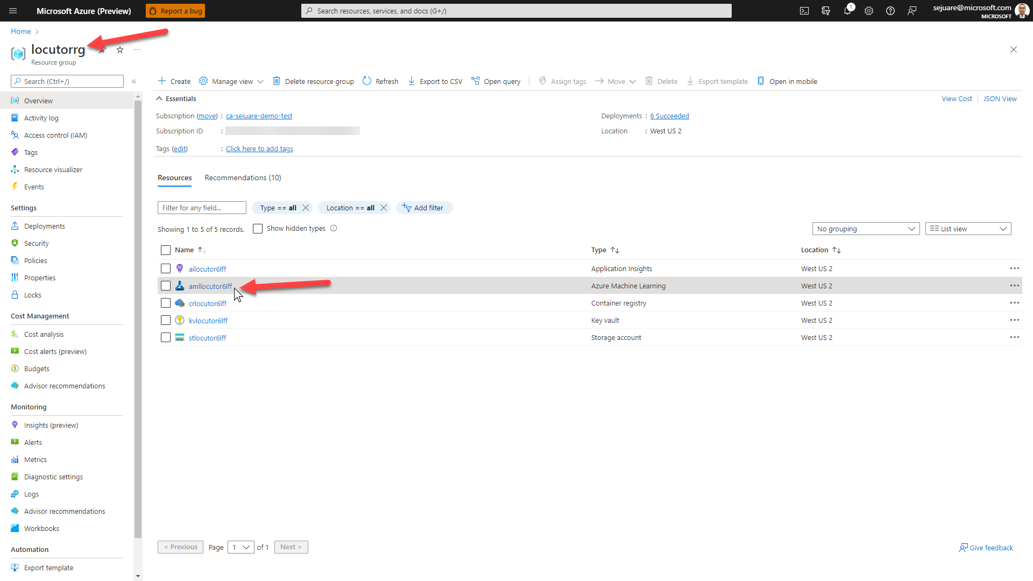Click the user account avatar
This screenshot has width=1033, height=581.
tap(1021, 11)
